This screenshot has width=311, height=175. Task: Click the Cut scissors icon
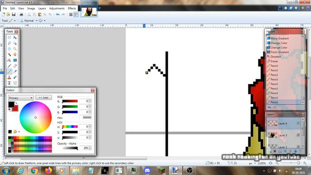point(29,15)
